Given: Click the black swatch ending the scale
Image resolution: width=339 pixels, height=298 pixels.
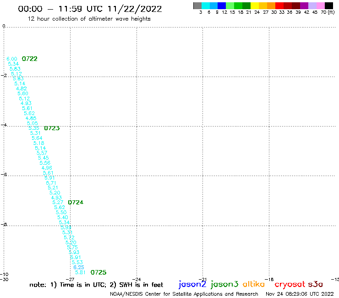Looking at the screenshot, I should point(328,6).
